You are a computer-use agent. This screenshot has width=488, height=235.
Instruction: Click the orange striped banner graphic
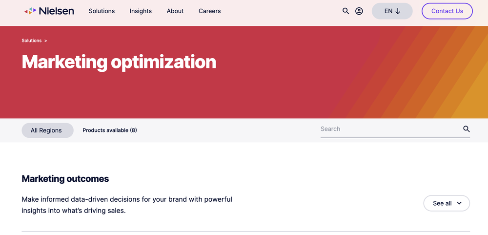(429, 73)
